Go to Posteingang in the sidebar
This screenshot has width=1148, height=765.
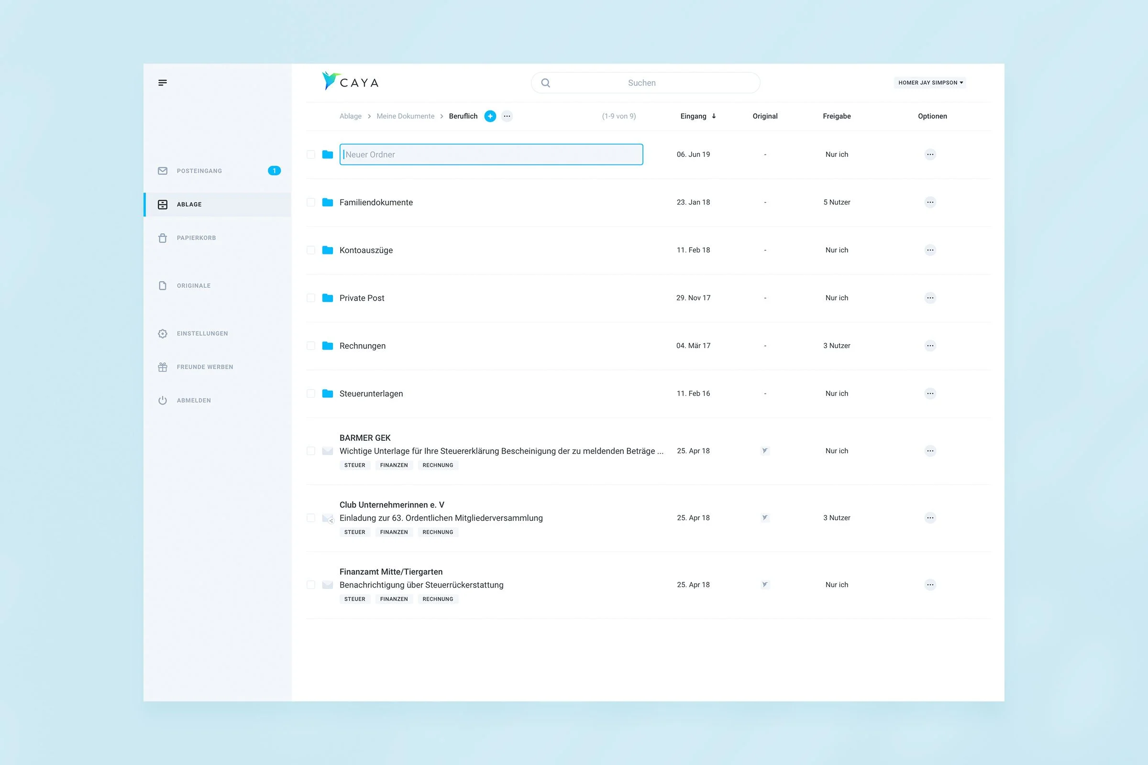tap(199, 171)
